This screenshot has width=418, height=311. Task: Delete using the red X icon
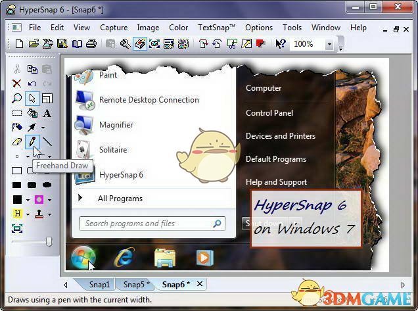[17, 84]
